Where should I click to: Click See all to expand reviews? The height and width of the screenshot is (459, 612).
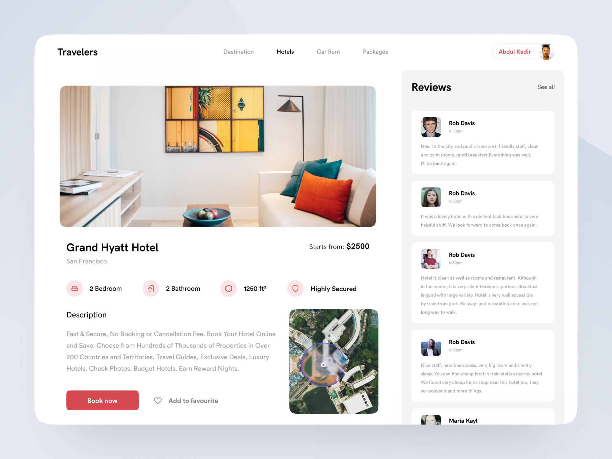pos(545,87)
